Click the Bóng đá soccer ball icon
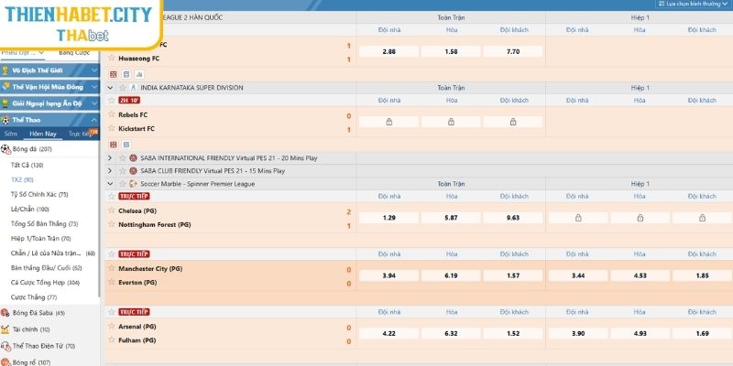733x366 pixels. coord(6,148)
